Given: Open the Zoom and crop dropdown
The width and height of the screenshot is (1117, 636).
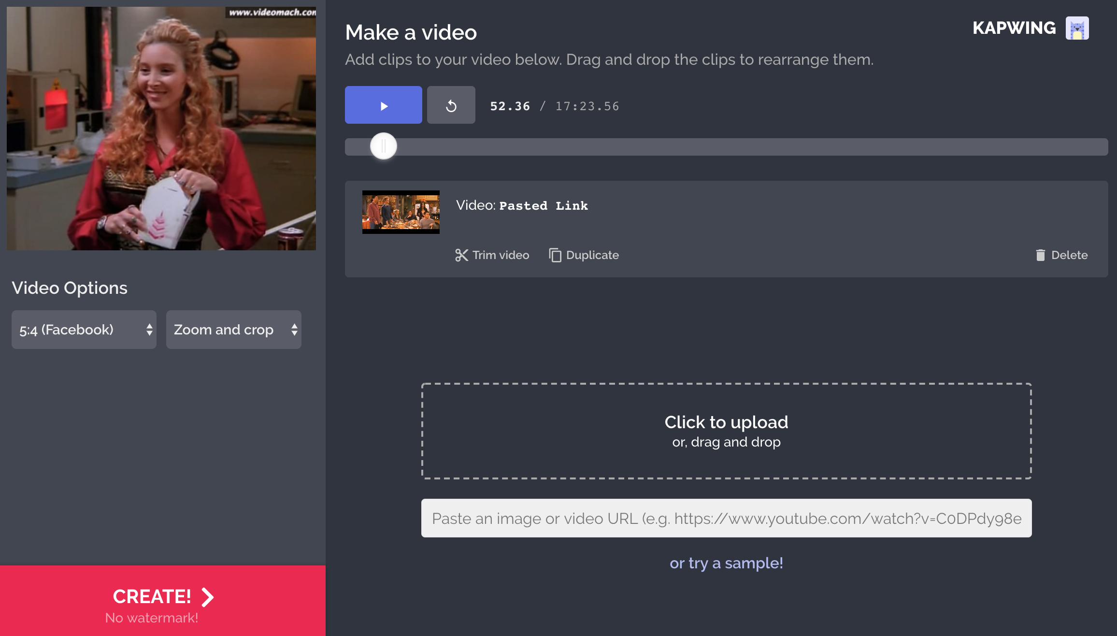Looking at the screenshot, I should pyautogui.click(x=234, y=330).
